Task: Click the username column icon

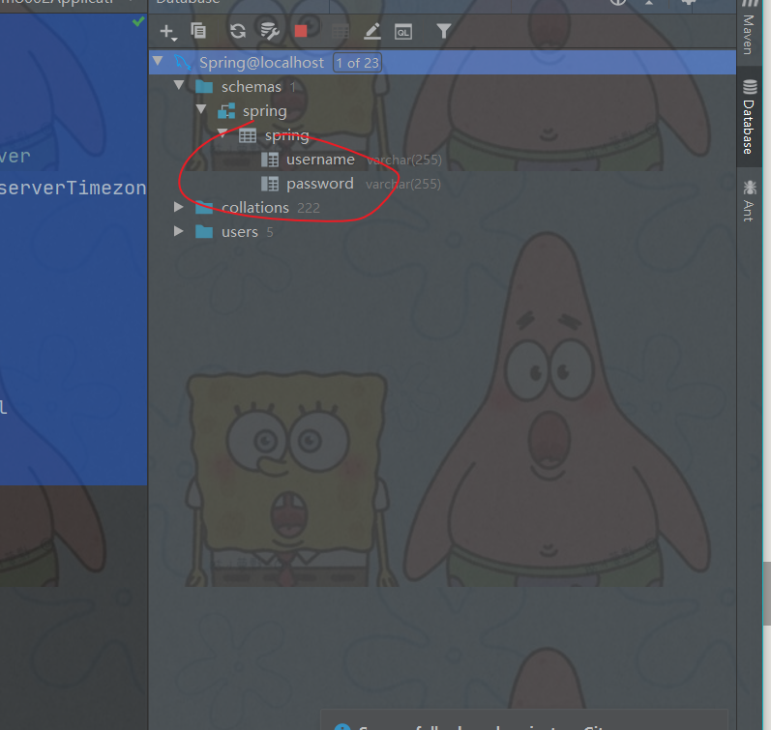Action: (270, 160)
